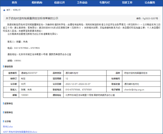The height and width of the screenshot is (134, 163).
Task: Click the 编号 Fg2023-0207号 label
Action: point(147,18)
